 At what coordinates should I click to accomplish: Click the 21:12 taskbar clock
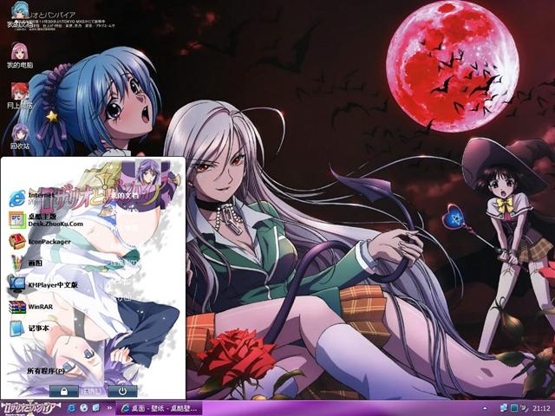click(541, 408)
